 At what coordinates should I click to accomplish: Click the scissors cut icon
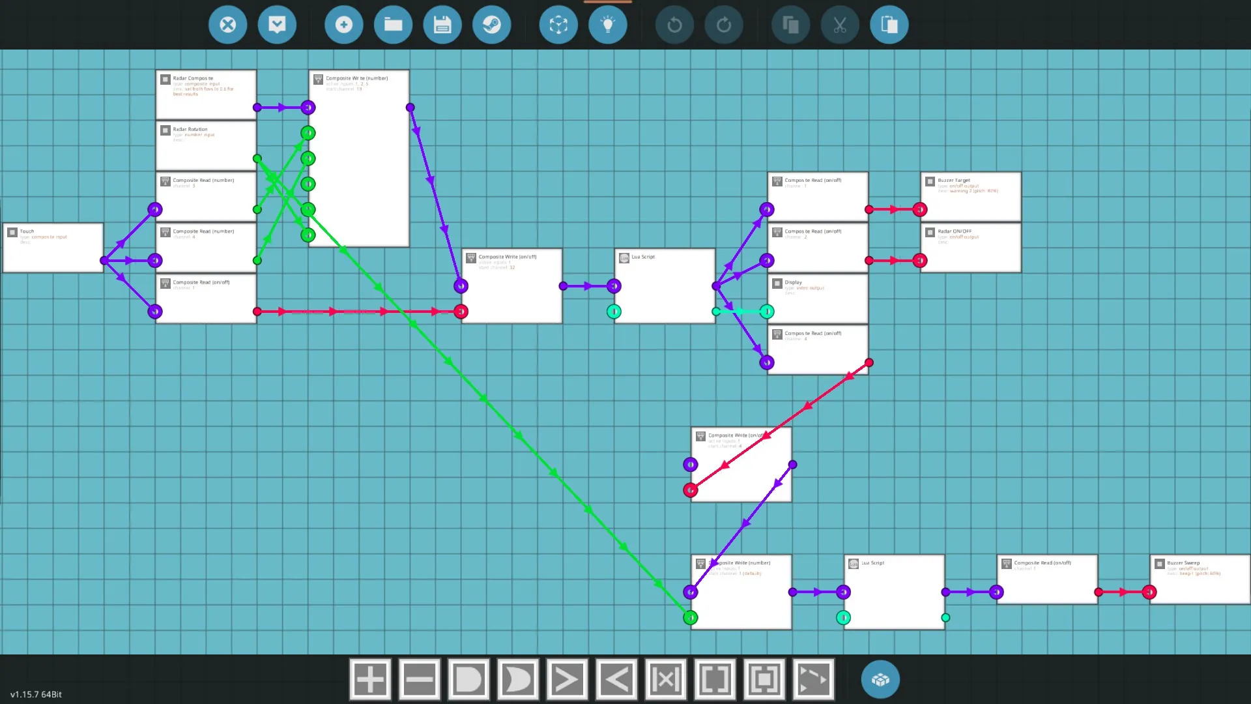pos(840,25)
